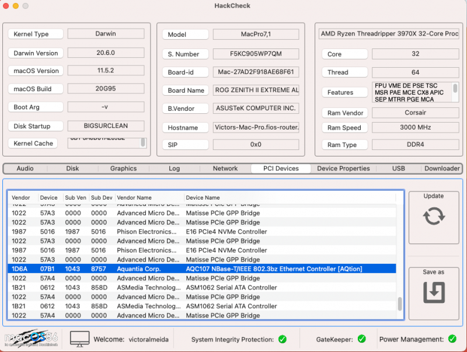Click the BIGSURCLEAN Disk Startup field
Image resolution: width=467 pixels, height=352 pixels.
(x=106, y=126)
